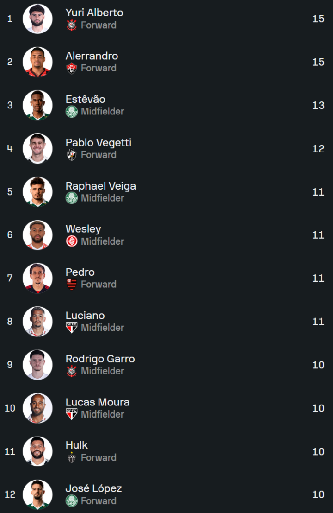Click Palmeiras crest under José López
The height and width of the screenshot is (513, 333).
point(72,500)
